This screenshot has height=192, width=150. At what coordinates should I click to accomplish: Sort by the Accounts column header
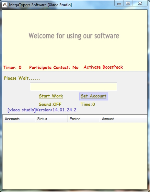19,119
